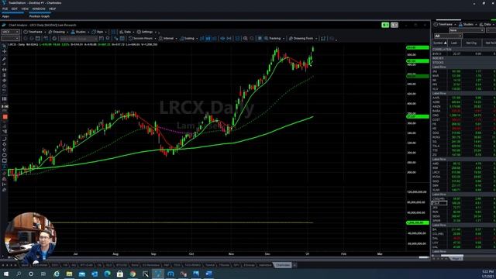Image resolution: width=496 pixels, height=279 pixels.
Task: Click the zoom in magnifier icon
Action: (x=245, y=39)
